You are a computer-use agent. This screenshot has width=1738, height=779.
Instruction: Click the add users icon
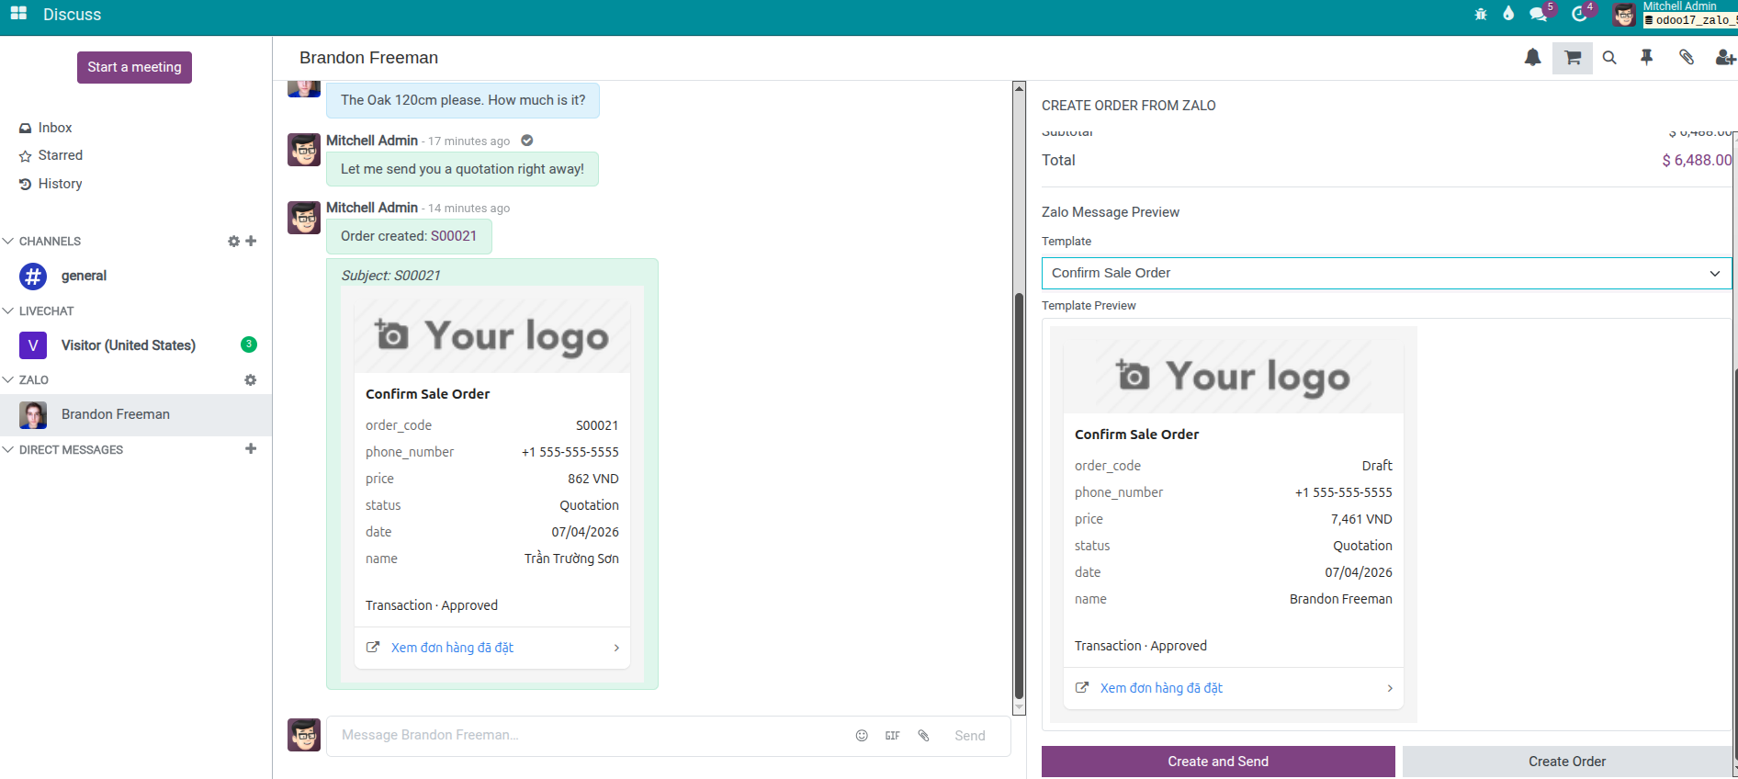point(1724,58)
